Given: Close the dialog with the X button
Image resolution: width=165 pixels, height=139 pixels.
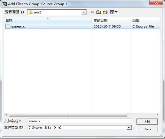Looking at the screenshot, I should 156,3.
